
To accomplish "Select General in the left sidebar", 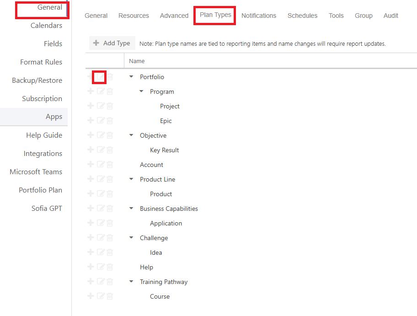I will (49, 7).
